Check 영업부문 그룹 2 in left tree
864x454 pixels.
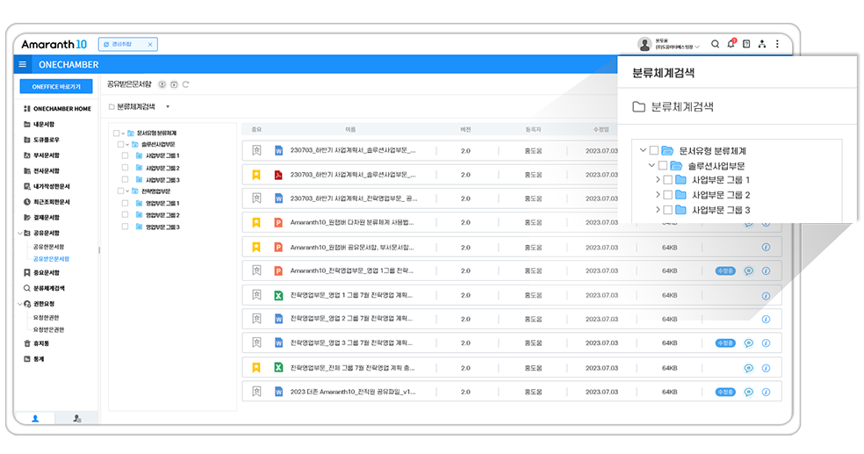pos(126,215)
